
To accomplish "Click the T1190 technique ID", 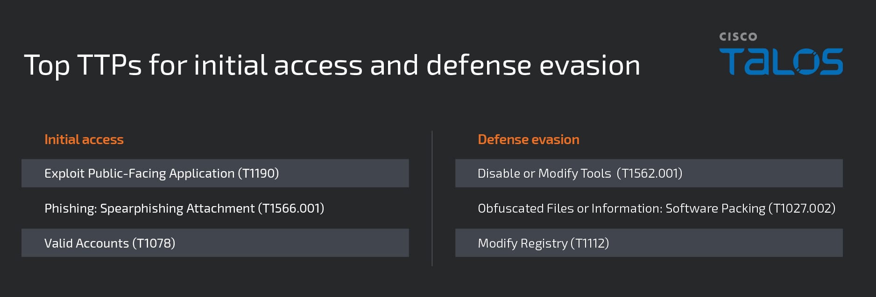I will (258, 173).
